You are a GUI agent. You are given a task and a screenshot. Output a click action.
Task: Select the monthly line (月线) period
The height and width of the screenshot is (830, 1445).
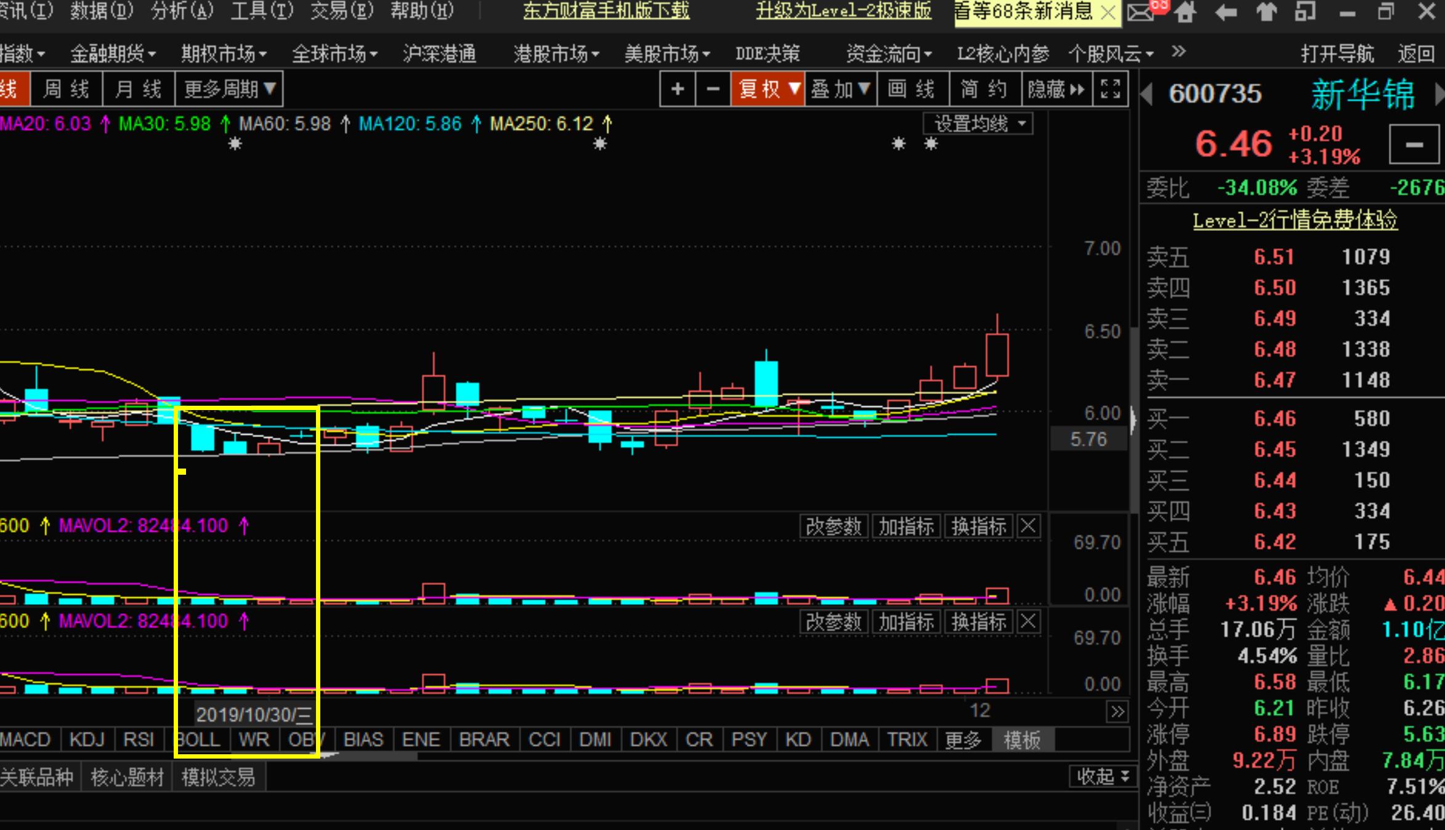pos(139,89)
